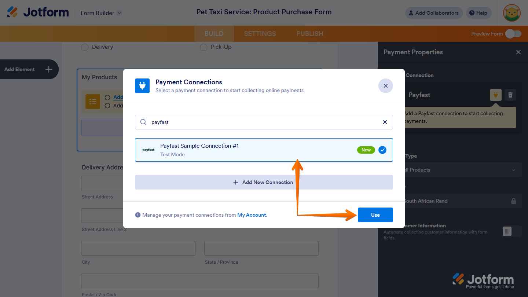528x297 pixels.
Task: Toggle the Customer Information switch
Action: pyautogui.click(x=511, y=231)
